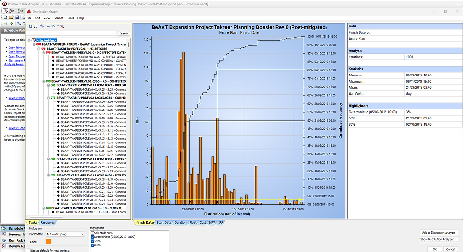Switch to the Cost tab

(x=203, y=222)
